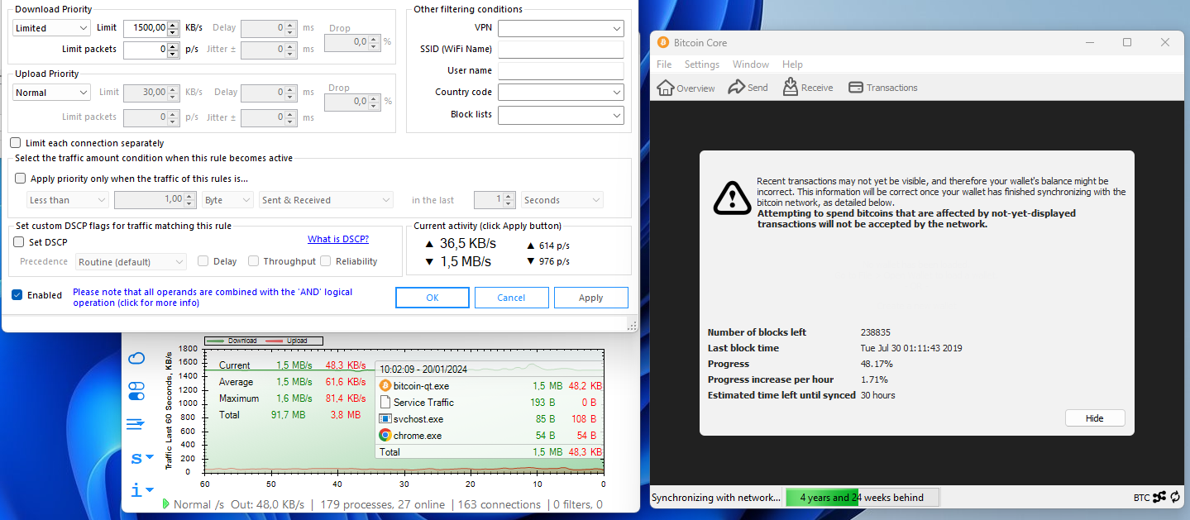The image size is (1190, 520).
Task: Toggle the Throughput checkbox
Action: pos(253,261)
